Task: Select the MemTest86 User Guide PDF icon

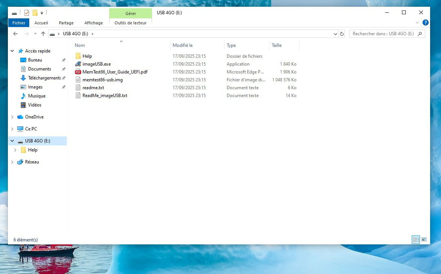Action: click(78, 72)
